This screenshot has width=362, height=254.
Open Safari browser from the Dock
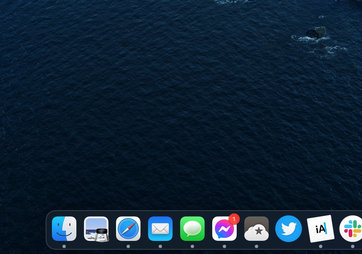pyautogui.click(x=128, y=229)
